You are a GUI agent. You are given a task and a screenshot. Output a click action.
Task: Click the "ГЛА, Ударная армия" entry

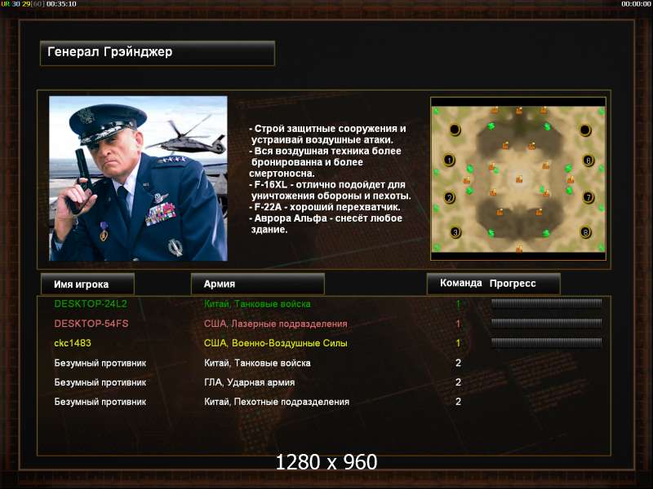(x=249, y=382)
